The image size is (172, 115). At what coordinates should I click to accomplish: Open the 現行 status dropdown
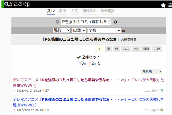tap(61, 30)
